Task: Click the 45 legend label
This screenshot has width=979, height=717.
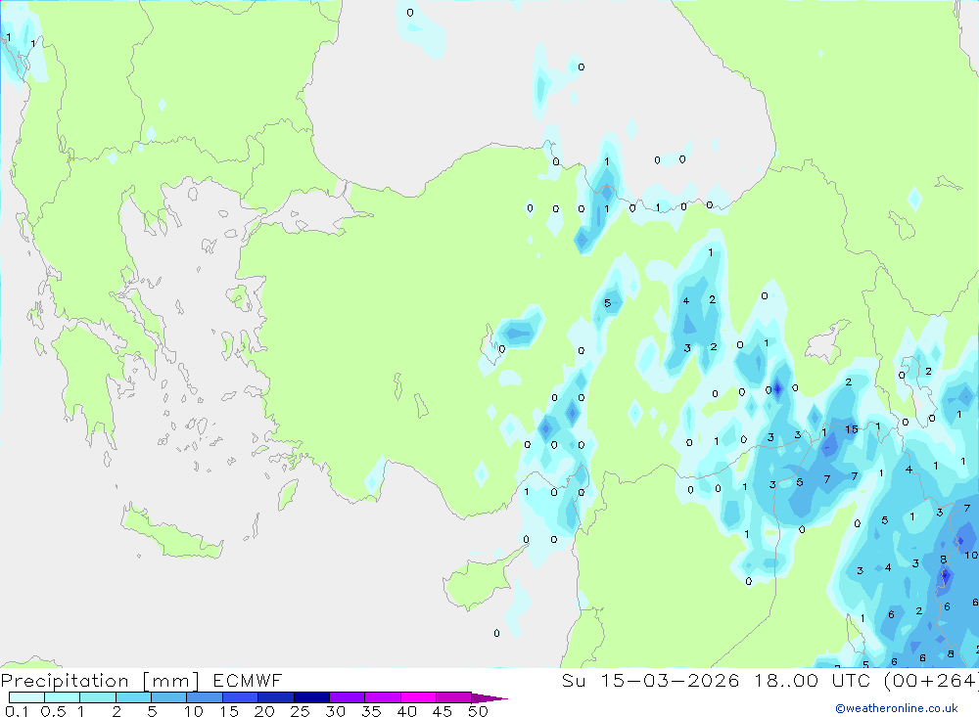Action: [x=443, y=711]
